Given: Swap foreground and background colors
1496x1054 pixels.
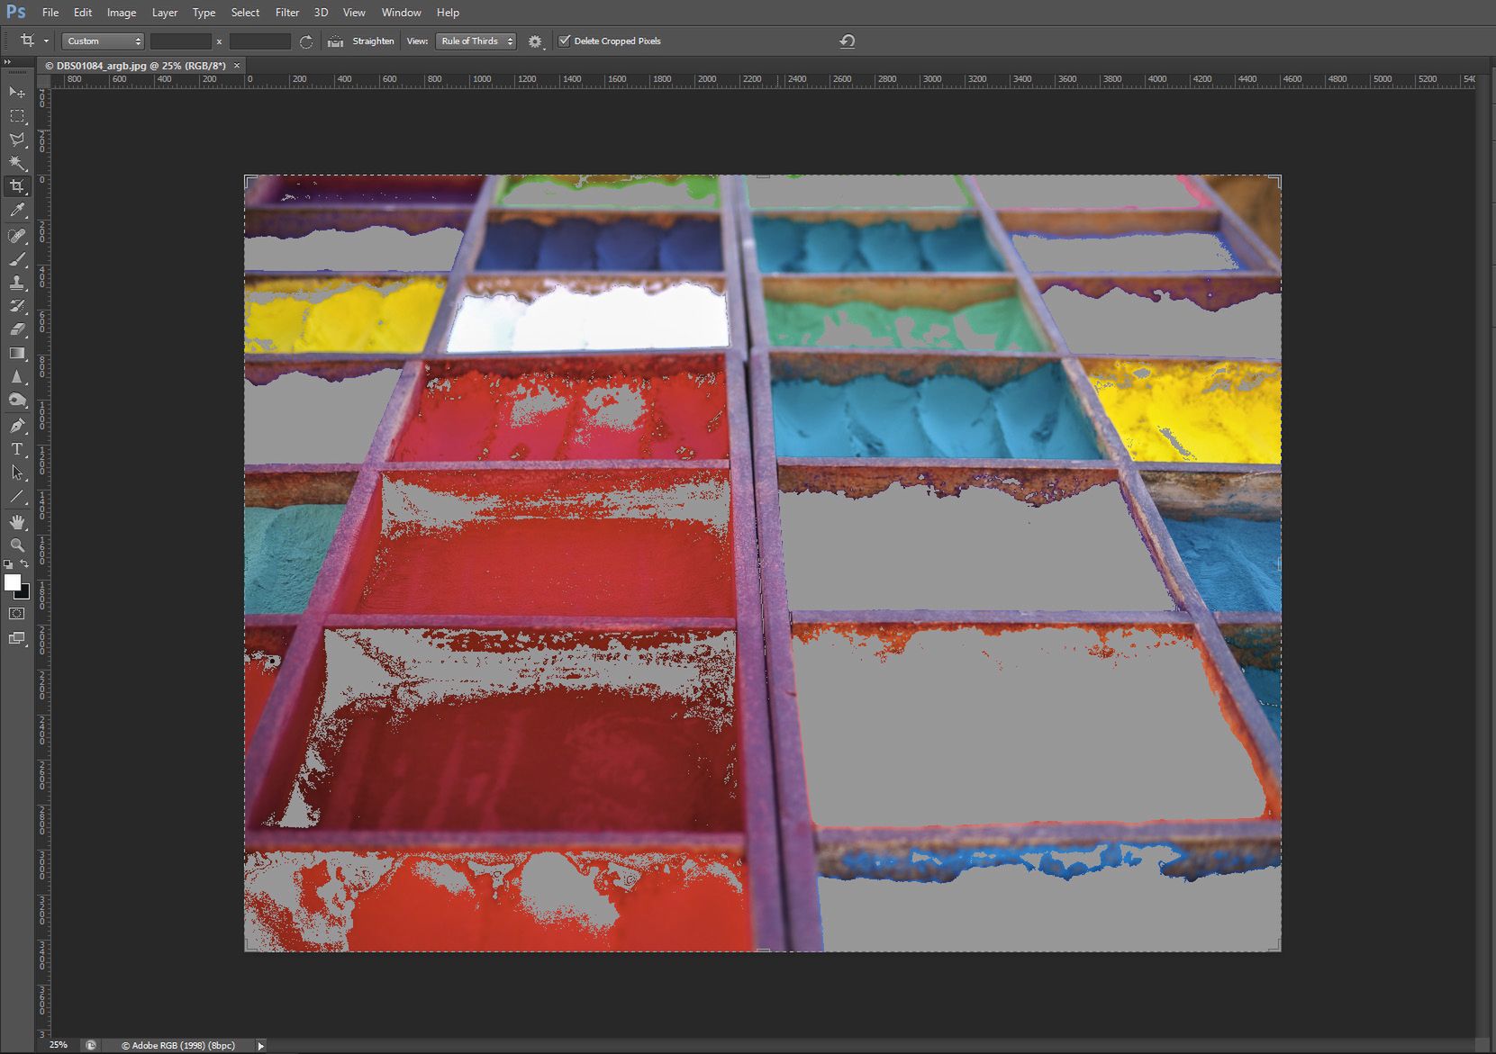Looking at the screenshot, I should click(24, 564).
